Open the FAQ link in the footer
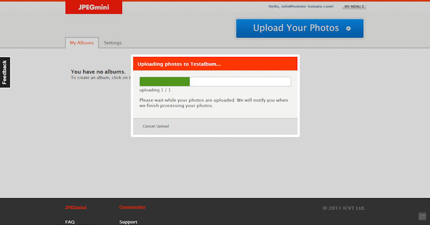The image size is (430, 225). point(70,222)
